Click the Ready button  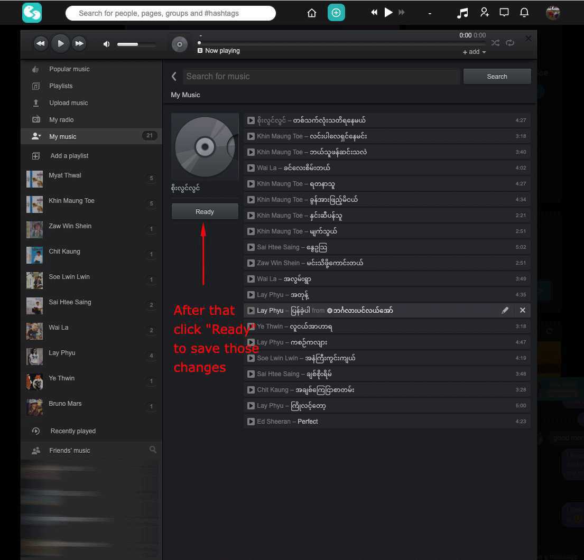point(205,211)
